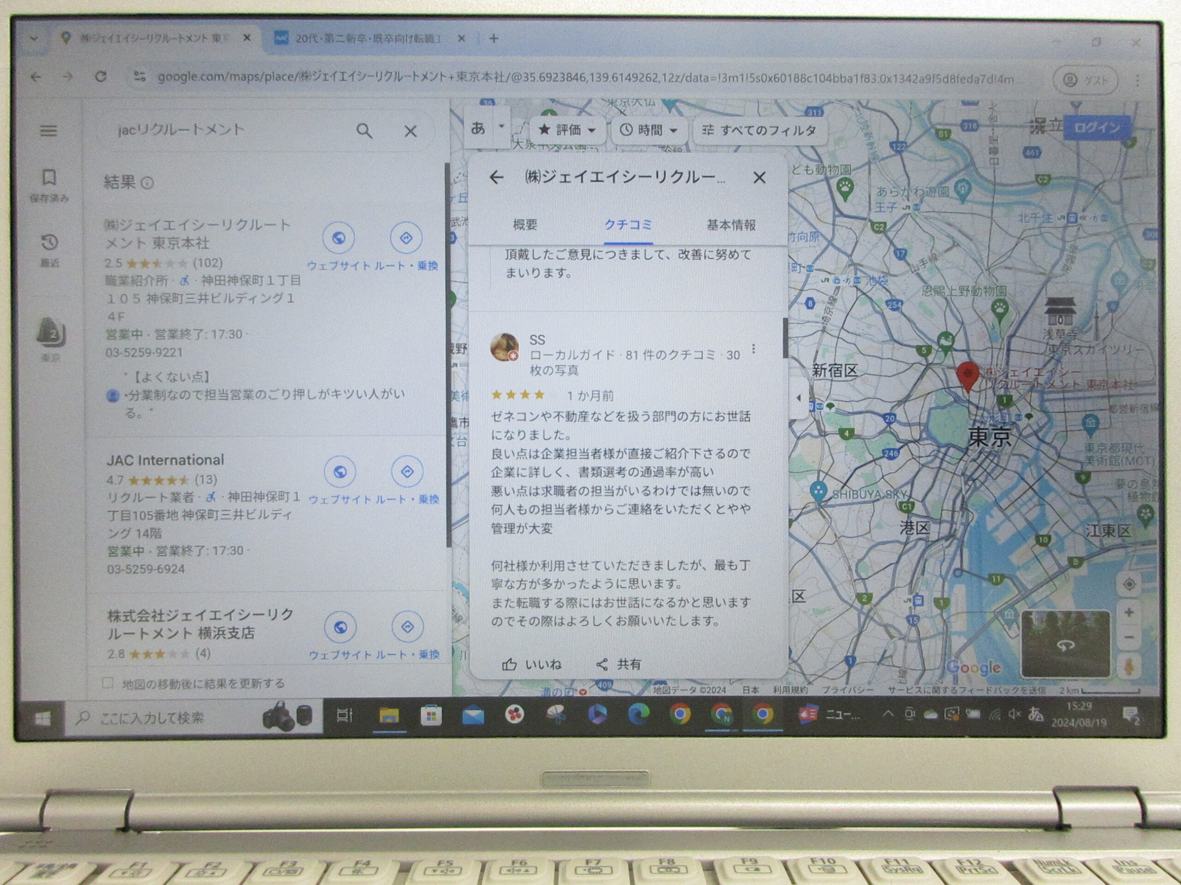Viewport: 1181px width, 885px height.
Task: Open ジェイエイシーリクルートメント 東京本社 result
Action: point(197,234)
